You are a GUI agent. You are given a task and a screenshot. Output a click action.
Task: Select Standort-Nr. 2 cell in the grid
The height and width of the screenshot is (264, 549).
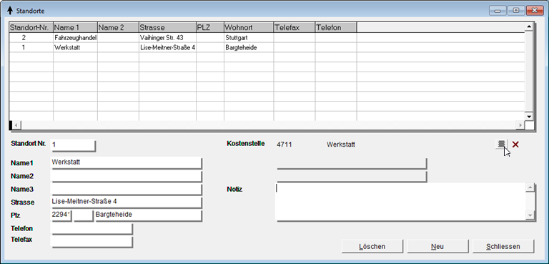pos(31,37)
